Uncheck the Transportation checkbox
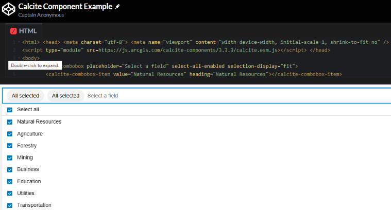 point(10,205)
